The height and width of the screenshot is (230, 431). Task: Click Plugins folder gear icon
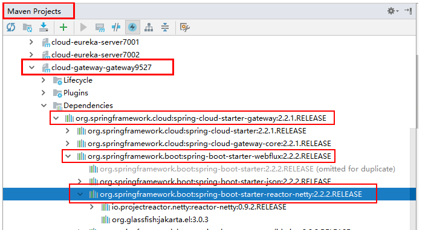pyautogui.click(x=57, y=93)
